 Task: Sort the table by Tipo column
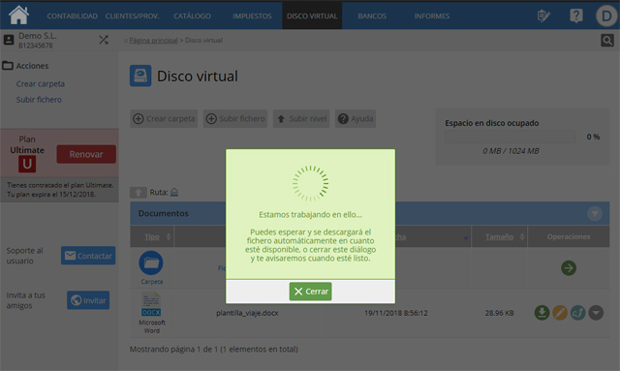point(152,236)
